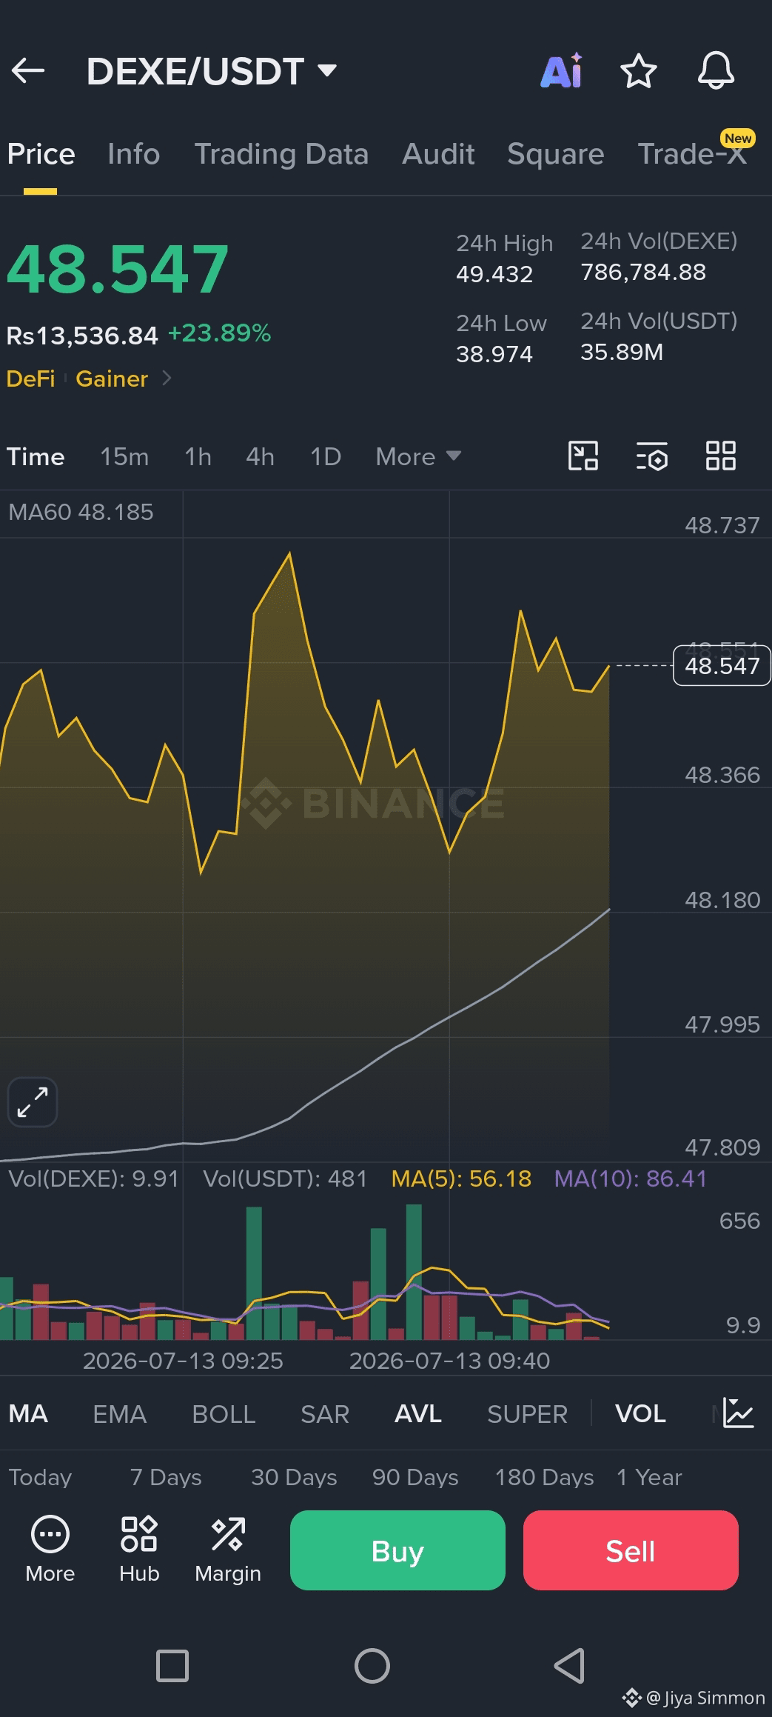Tap the +23.89% change percentage

pyautogui.click(x=219, y=333)
